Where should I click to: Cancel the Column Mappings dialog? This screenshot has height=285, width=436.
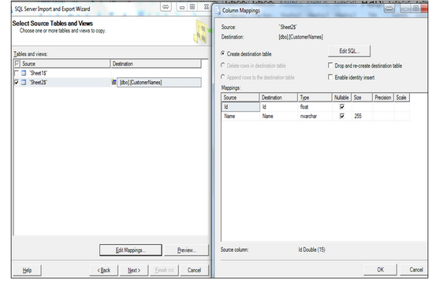coord(414,269)
